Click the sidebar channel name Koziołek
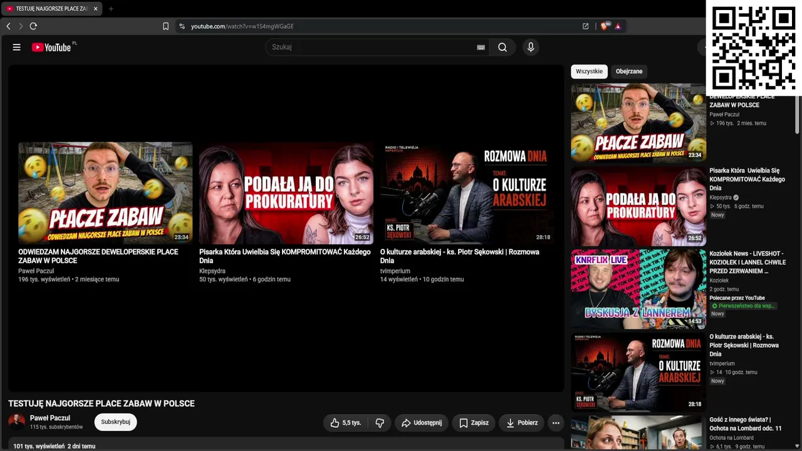The height and width of the screenshot is (451, 802). coord(720,281)
